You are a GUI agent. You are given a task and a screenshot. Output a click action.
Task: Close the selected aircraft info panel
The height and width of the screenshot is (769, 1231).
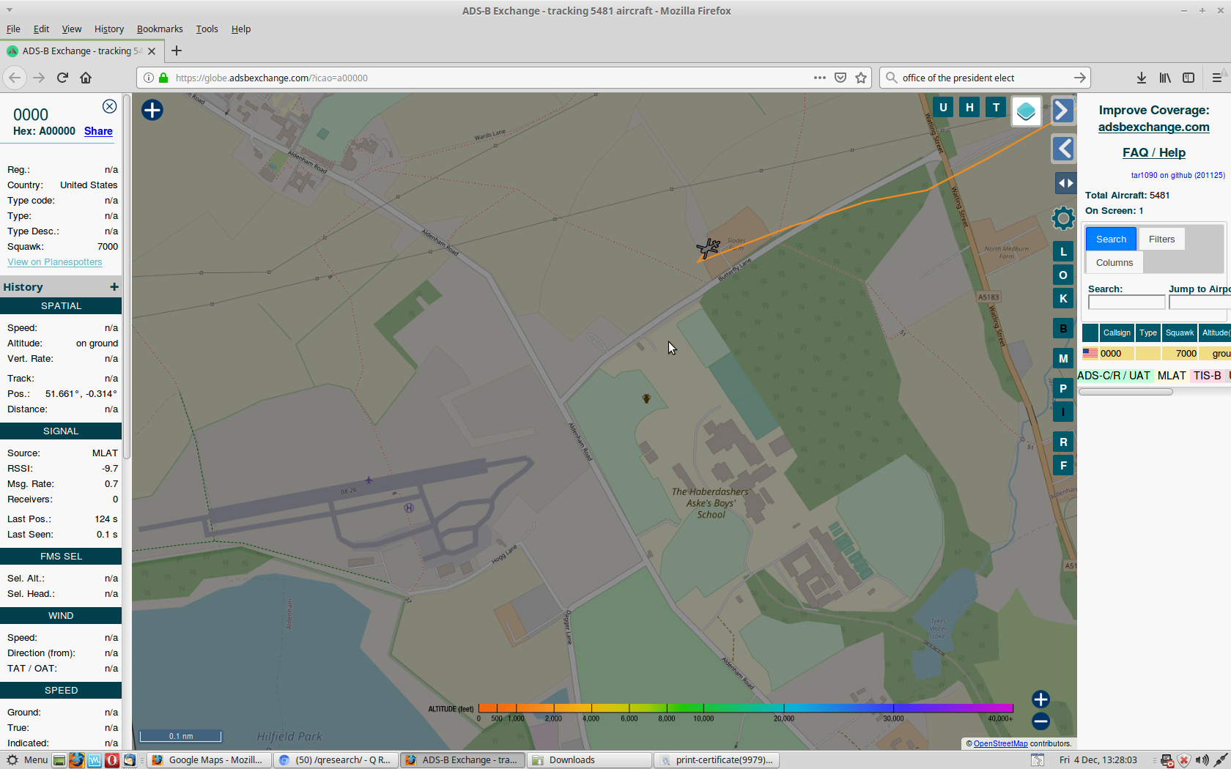tap(109, 106)
